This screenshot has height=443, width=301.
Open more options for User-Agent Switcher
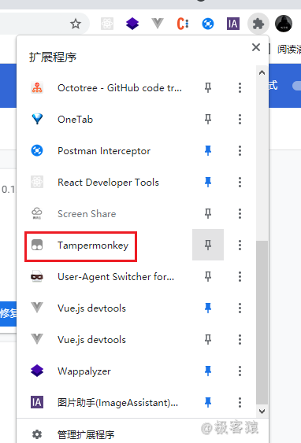[x=240, y=277]
